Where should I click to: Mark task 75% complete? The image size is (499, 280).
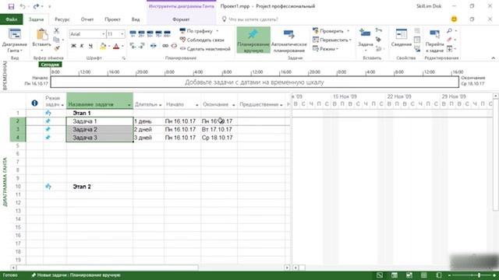[158, 33]
